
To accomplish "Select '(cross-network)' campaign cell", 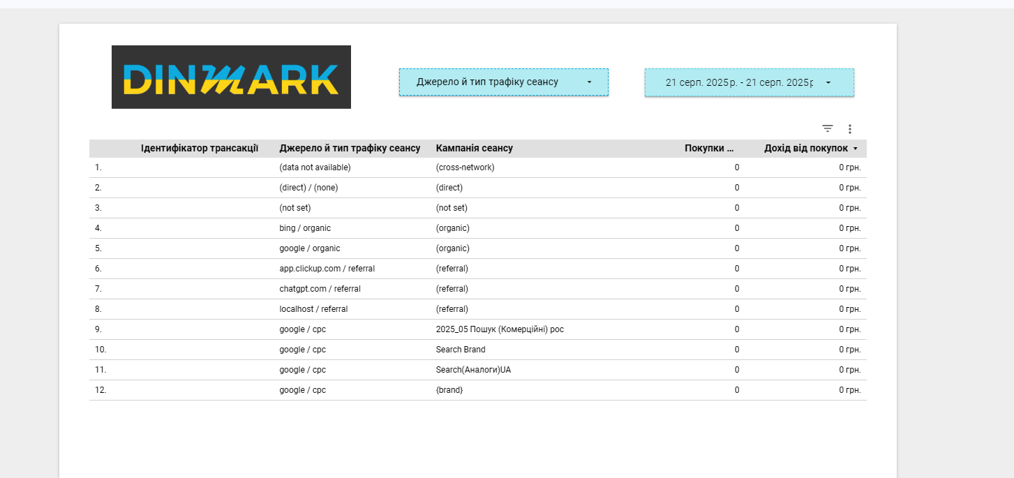I will tap(465, 167).
